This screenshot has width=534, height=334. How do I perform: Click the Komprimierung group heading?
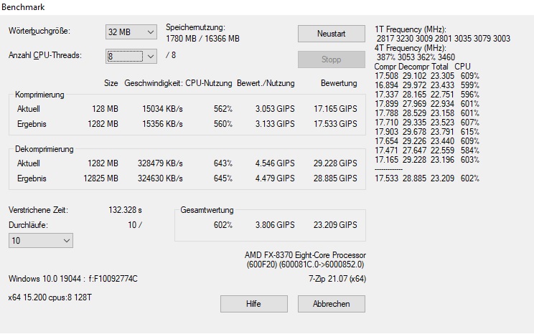pos(39,95)
